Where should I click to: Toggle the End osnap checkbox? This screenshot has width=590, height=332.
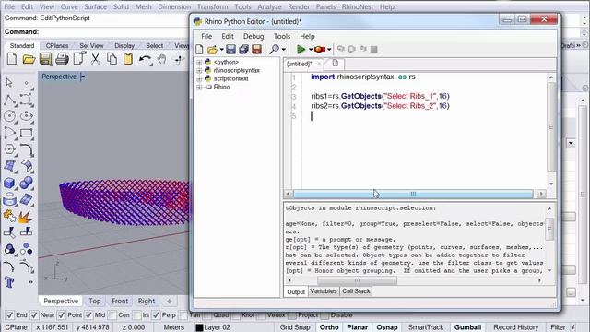(10, 315)
